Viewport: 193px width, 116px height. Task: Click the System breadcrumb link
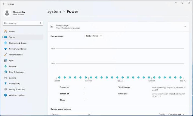point(54,11)
